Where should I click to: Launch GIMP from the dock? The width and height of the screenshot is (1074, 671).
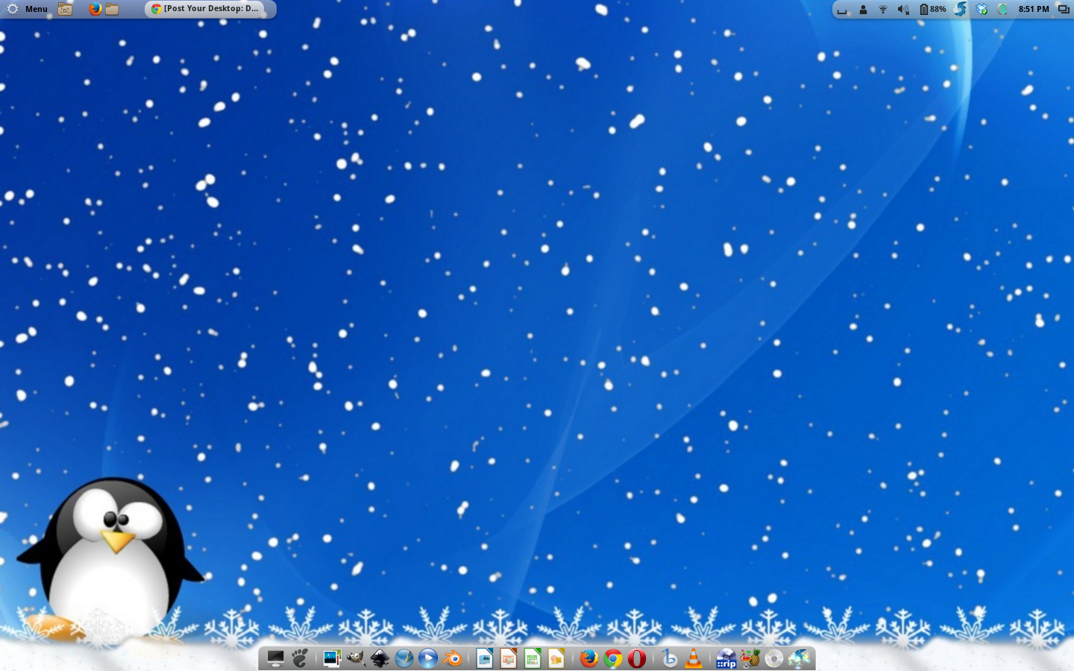tap(356, 658)
